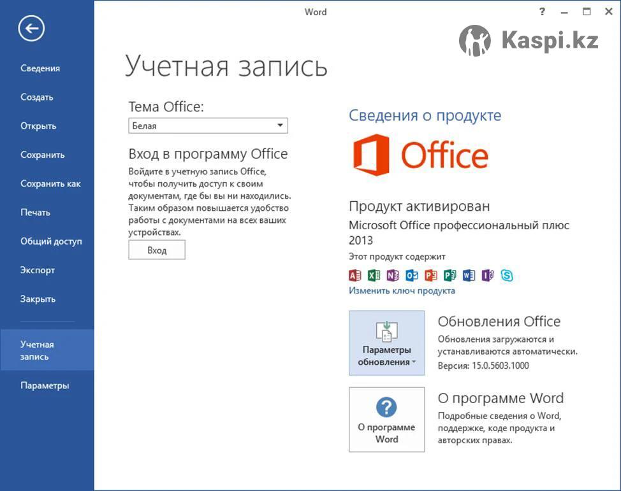Follow the Изменить ключ продукта link
This screenshot has width=621, height=491.
402,290
